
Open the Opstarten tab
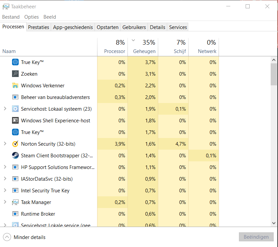[x=107, y=27]
